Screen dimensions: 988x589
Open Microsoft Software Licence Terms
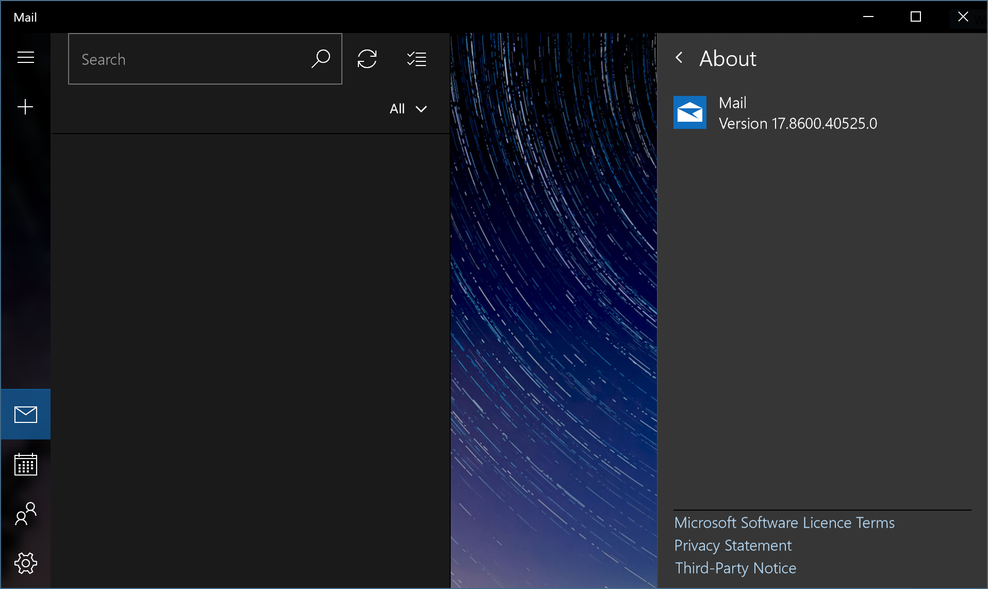(x=784, y=522)
